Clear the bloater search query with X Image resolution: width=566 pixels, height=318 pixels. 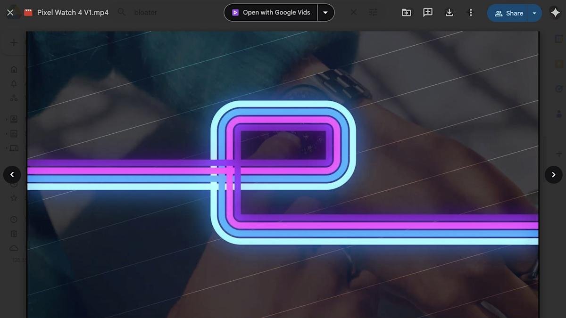[x=353, y=12]
